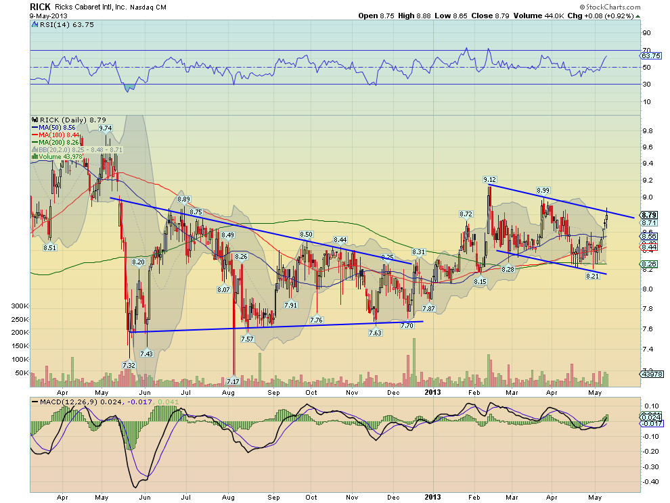Viewport: 670px width, 503px height.
Task: Click the Open 8.75 header value
Action: (376, 16)
